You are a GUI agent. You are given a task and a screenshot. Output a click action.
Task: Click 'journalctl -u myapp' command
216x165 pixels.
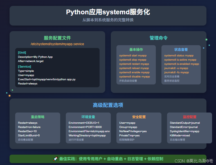[x=176, y=68]
